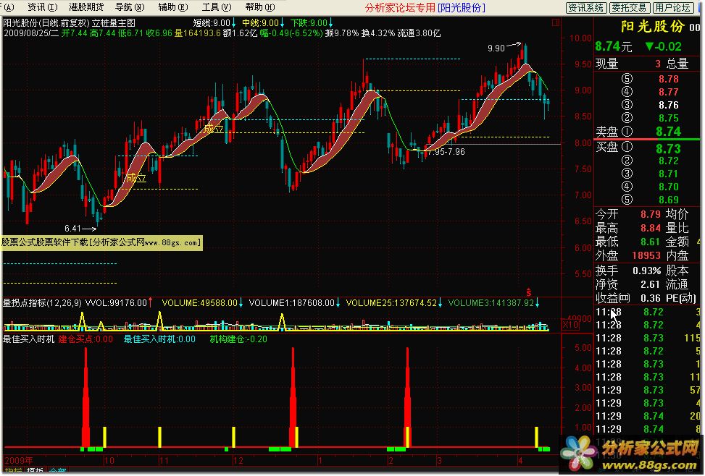Click the red $ marker above volume panel
The image size is (705, 476).
[x=529, y=292]
